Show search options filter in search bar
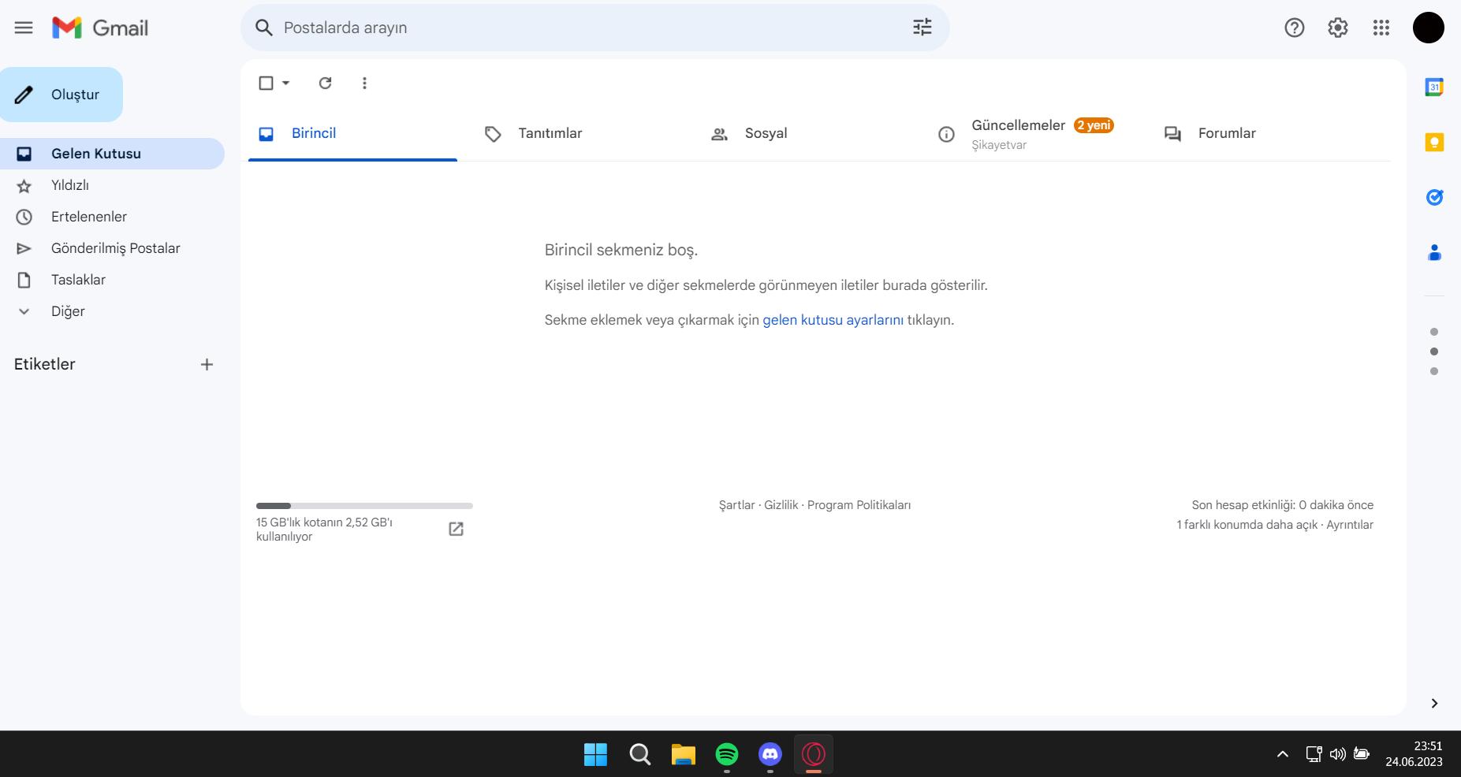The width and height of the screenshot is (1461, 777). (x=922, y=28)
